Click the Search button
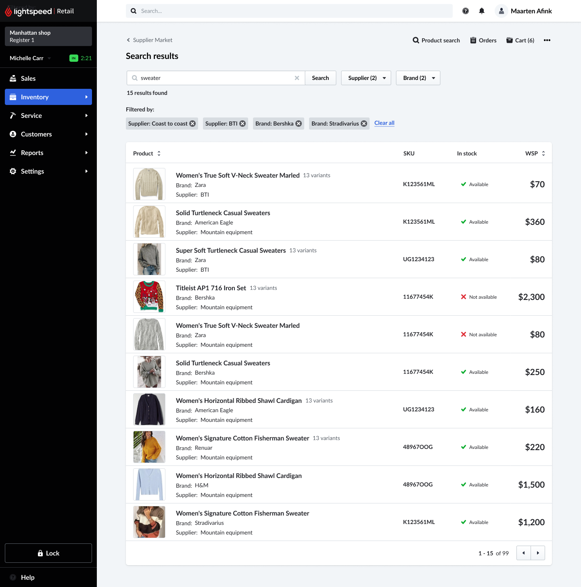This screenshot has width=581, height=587. pyautogui.click(x=320, y=78)
